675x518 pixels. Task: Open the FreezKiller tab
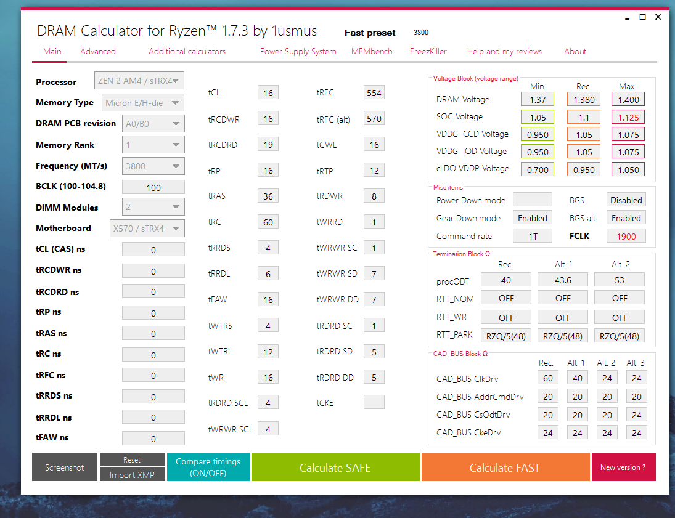click(x=428, y=51)
